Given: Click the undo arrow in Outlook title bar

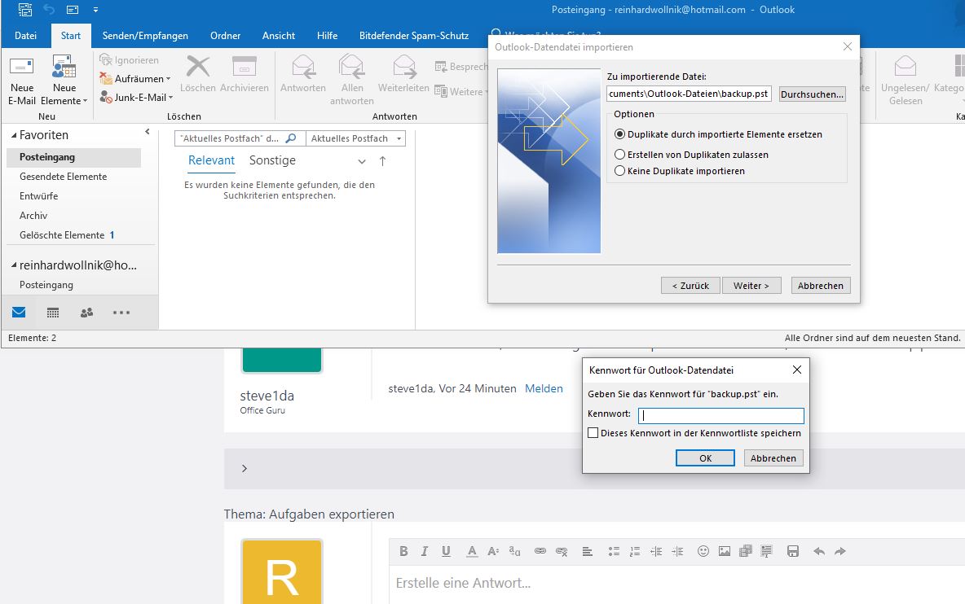Looking at the screenshot, I should [49, 10].
